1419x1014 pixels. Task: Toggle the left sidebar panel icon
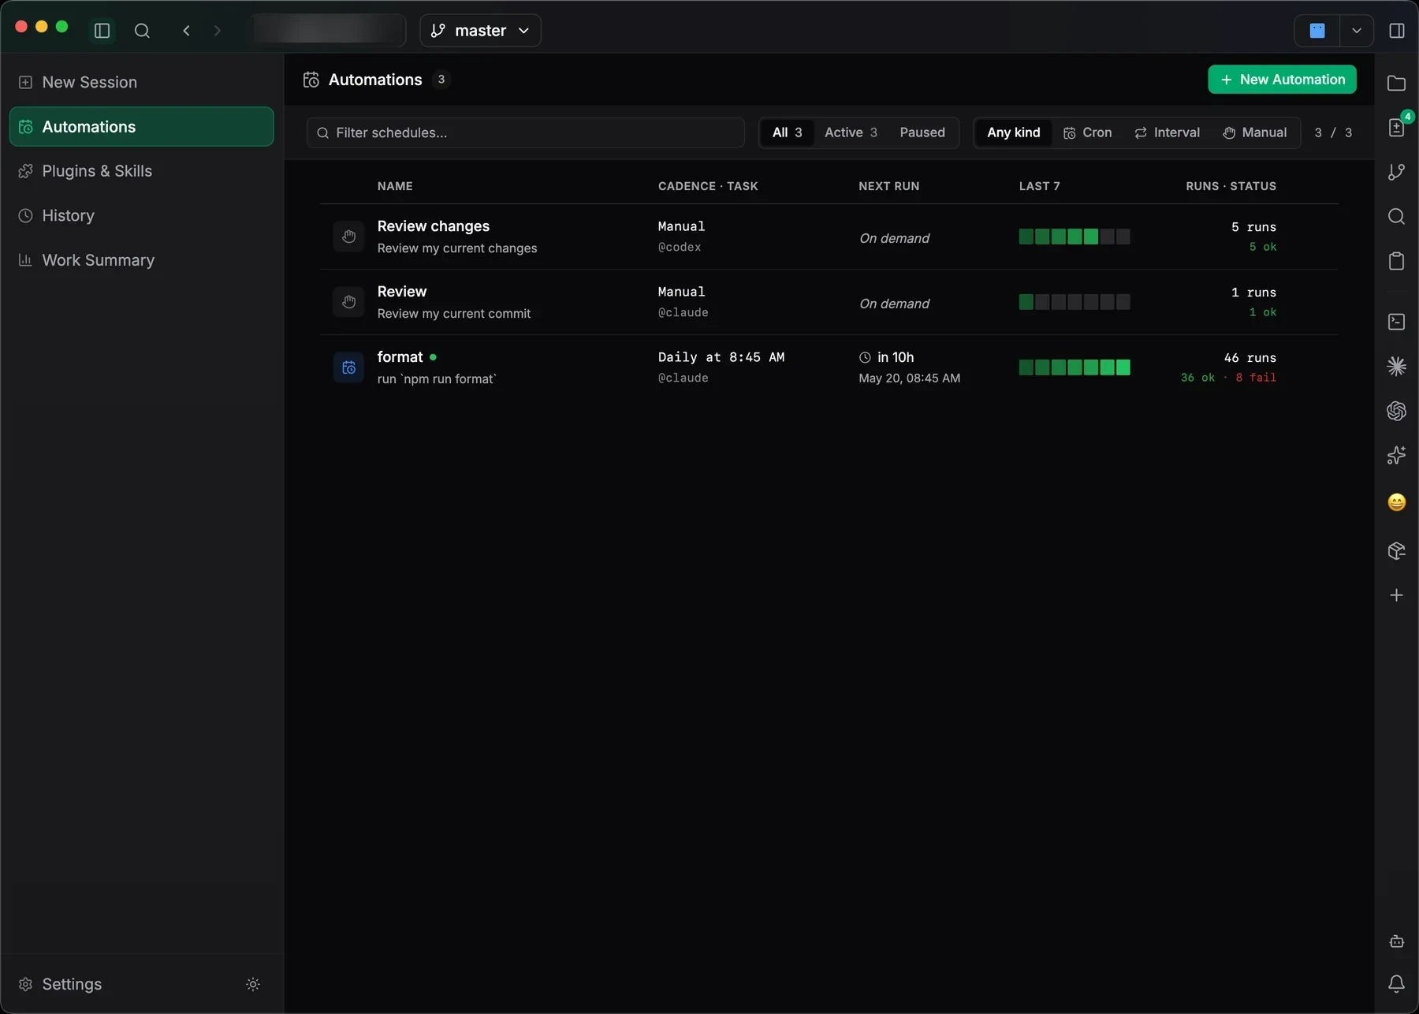tap(102, 31)
